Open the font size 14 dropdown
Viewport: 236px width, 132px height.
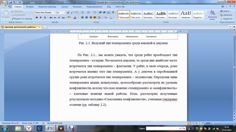(64, 12)
